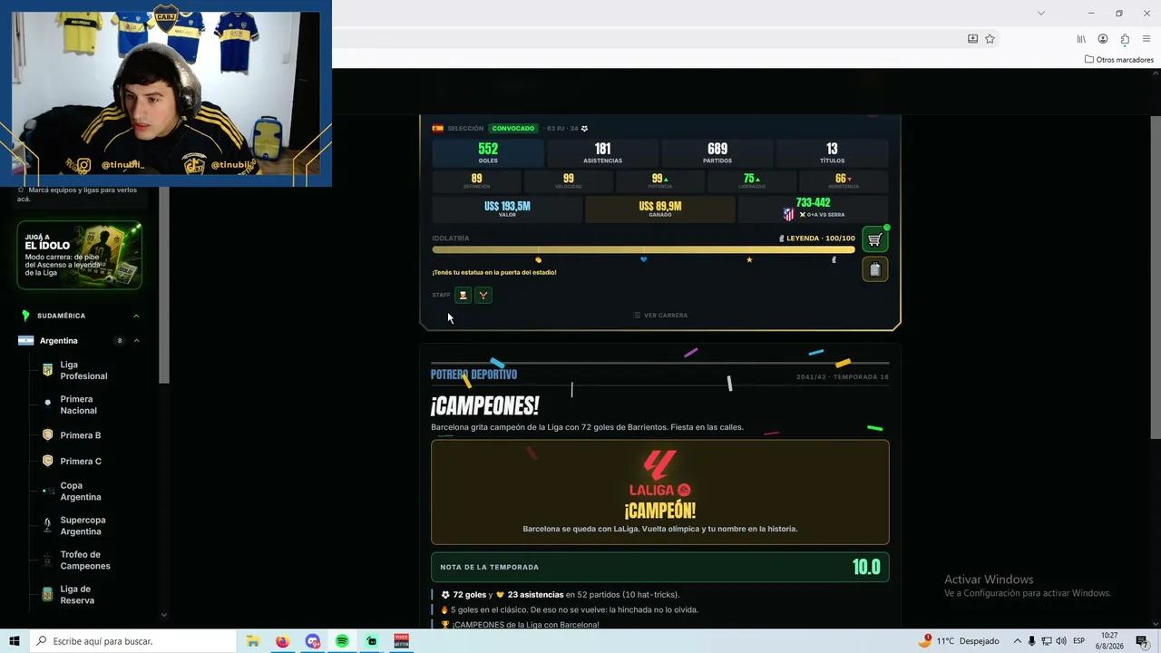
Task: Click the season rating 10.0 value
Action: pyautogui.click(x=866, y=568)
